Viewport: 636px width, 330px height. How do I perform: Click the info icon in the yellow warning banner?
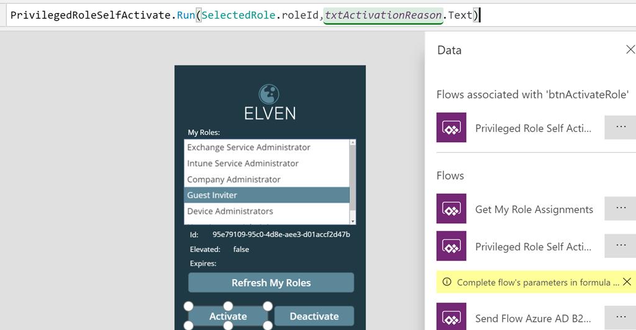pyautogui.click(x=447, y=282)
